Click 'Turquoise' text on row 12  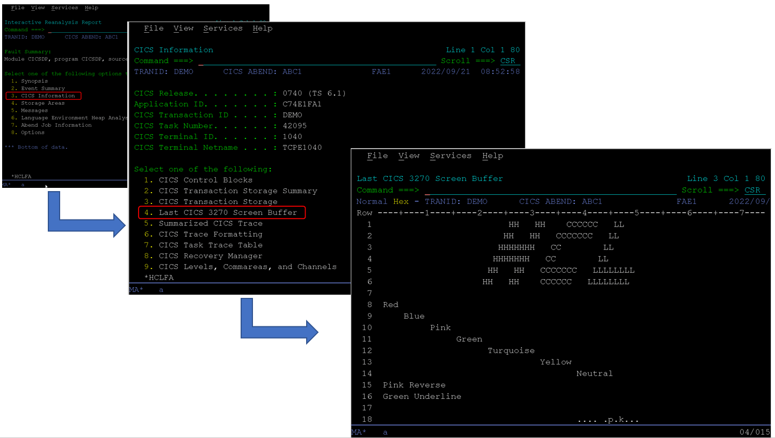[511, 351]
